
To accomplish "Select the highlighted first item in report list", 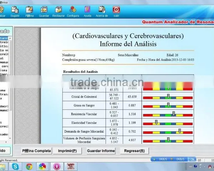I will click(4, 38).
